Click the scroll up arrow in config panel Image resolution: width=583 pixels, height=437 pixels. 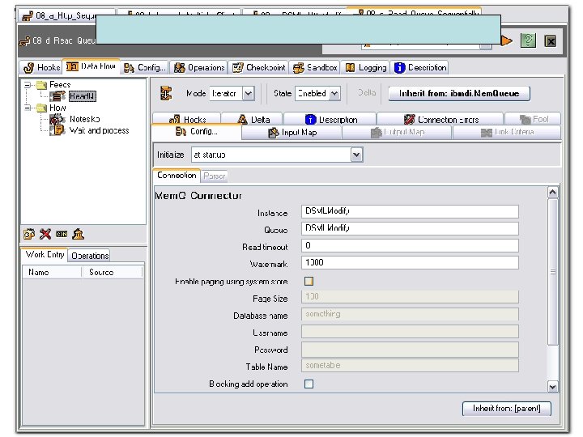coord(552,192)
